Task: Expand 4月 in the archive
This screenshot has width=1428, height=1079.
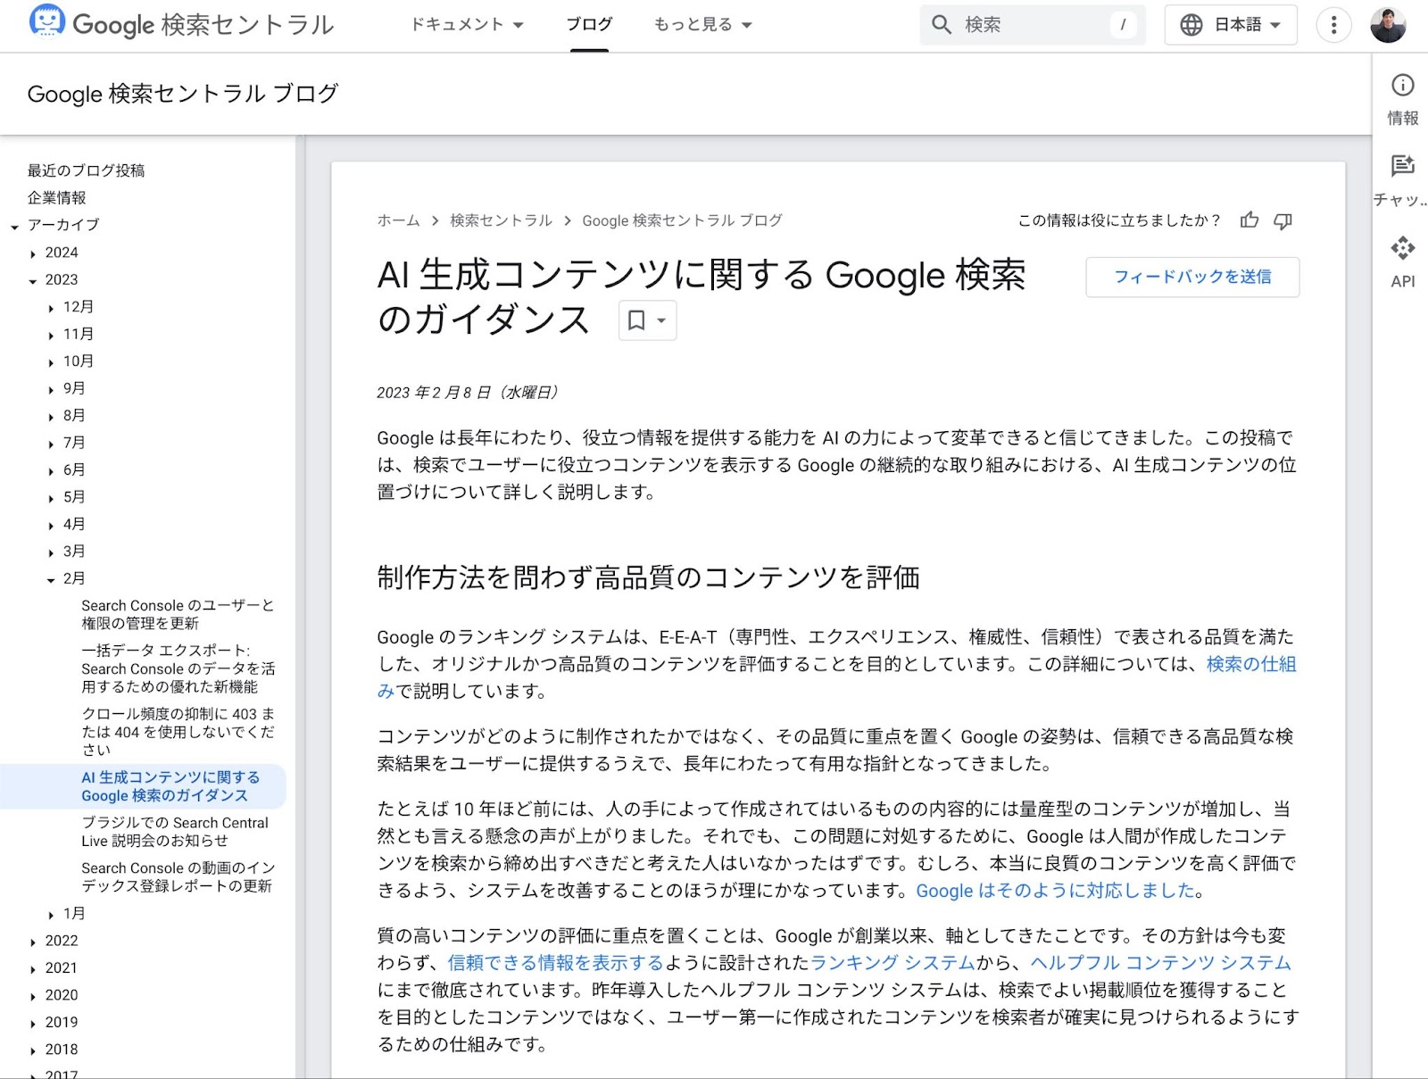Action: pyautogui.click(x=51, y=525)
